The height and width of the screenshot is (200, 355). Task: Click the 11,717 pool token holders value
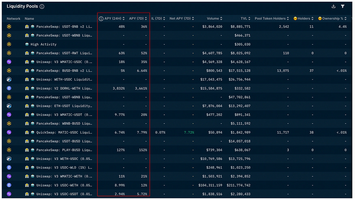pyautogui.click(x=283, y=132)
